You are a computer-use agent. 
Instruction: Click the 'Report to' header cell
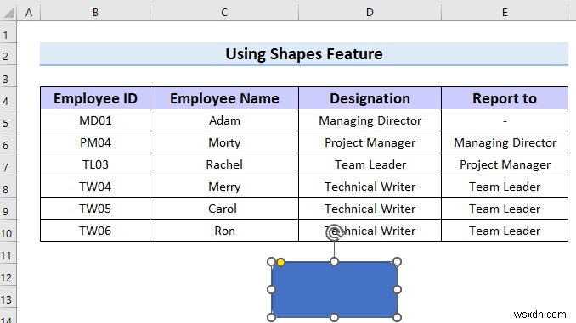(x=505, y=98)
